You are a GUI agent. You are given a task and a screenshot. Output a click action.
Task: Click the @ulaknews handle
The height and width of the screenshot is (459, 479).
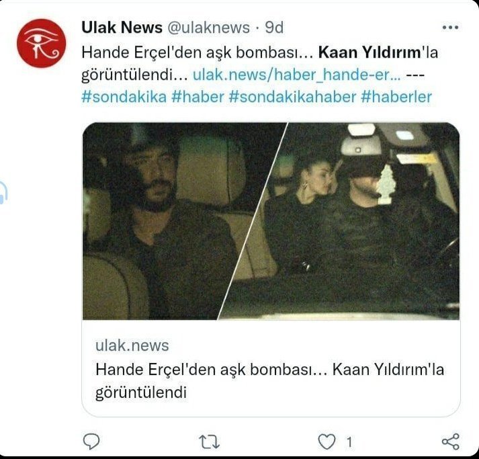tap(209, 28)
